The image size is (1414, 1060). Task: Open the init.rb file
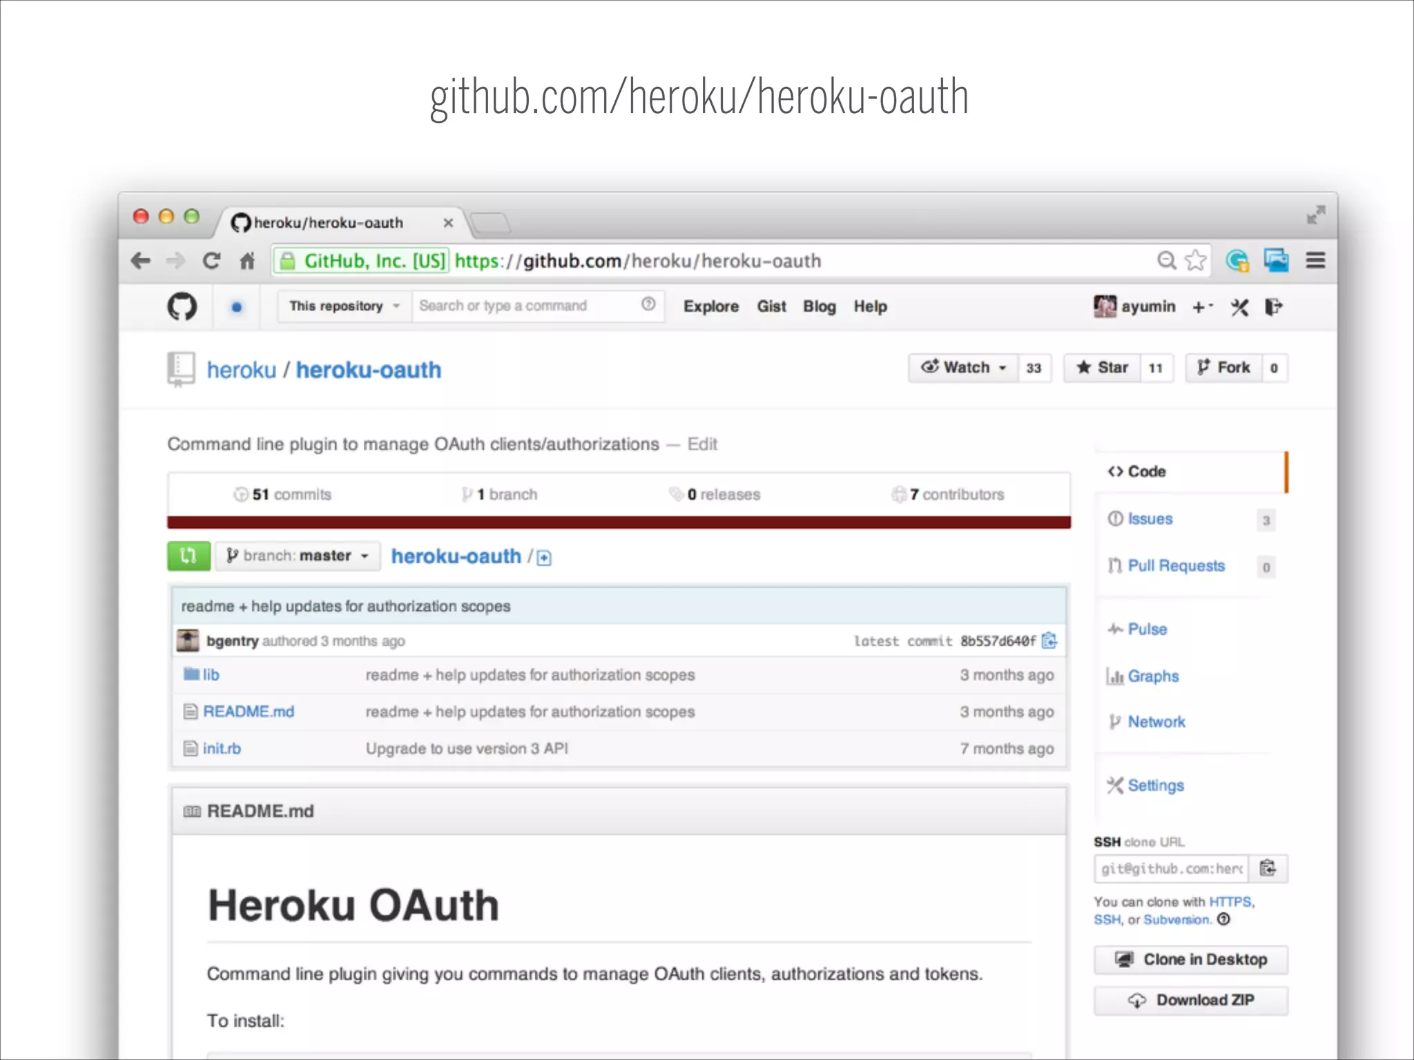pos(222,748)
